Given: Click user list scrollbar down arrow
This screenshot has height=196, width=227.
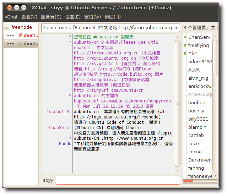Looking at the screenshot, I should tap(215, 176).
